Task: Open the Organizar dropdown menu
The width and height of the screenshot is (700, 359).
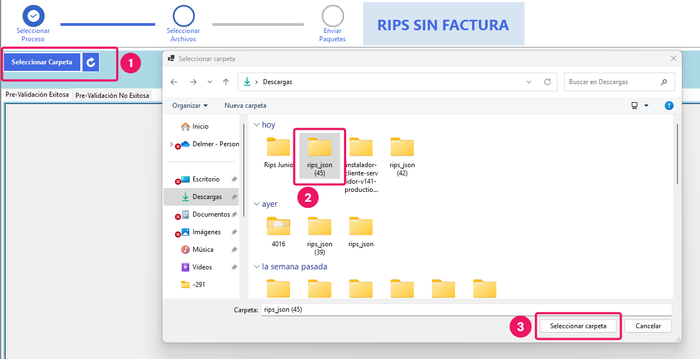Action: tap(190, 106)
